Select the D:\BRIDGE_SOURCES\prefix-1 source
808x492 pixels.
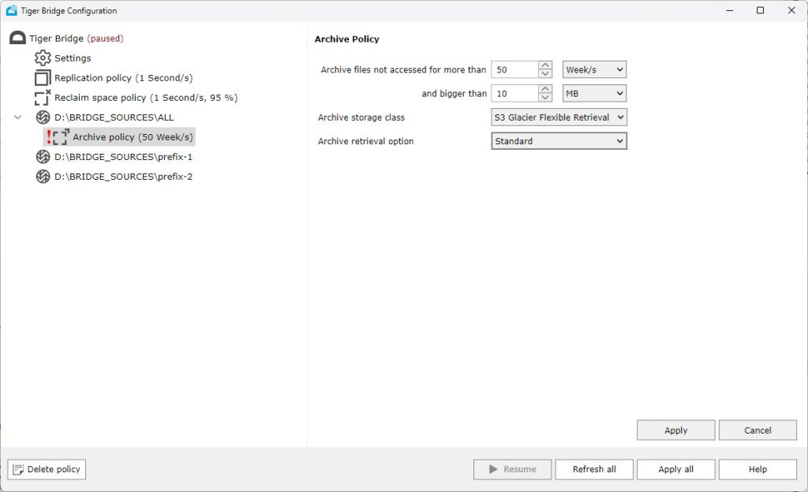pos(123,156)
